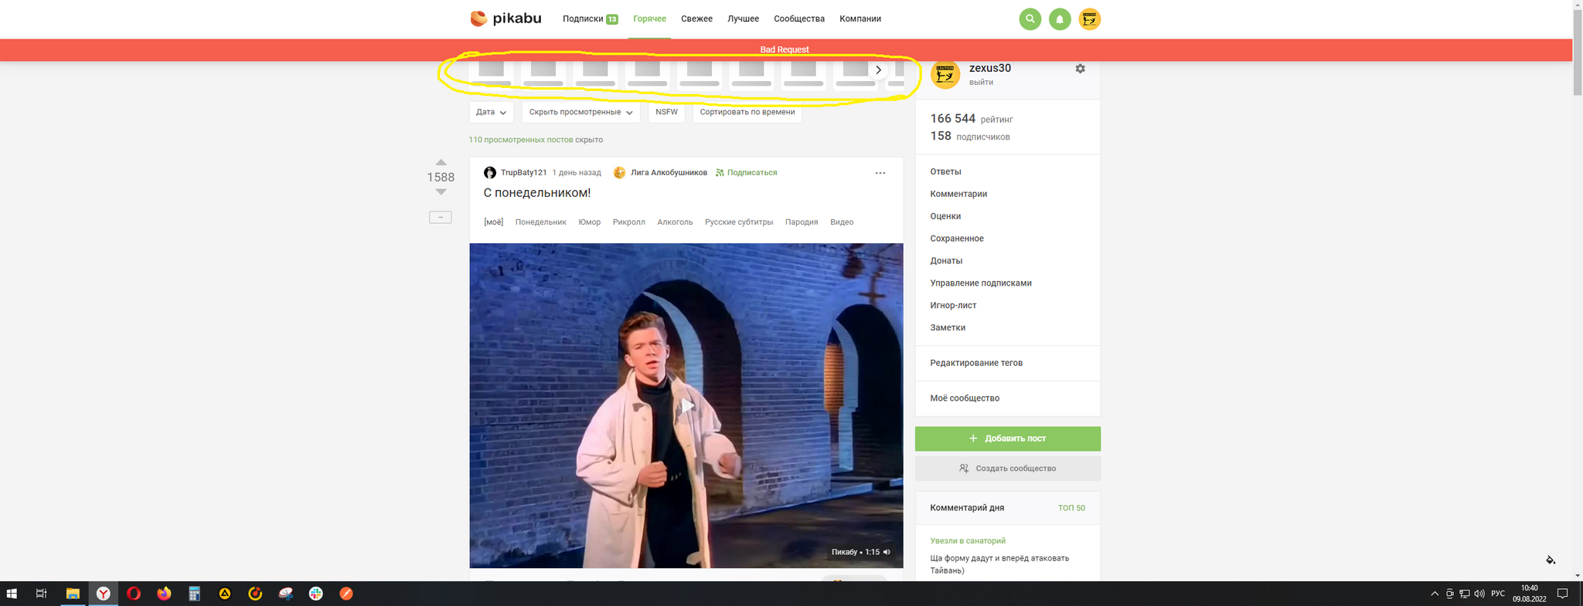Expand Скрыть просмотренные dropdown

[x=580, y=112]
